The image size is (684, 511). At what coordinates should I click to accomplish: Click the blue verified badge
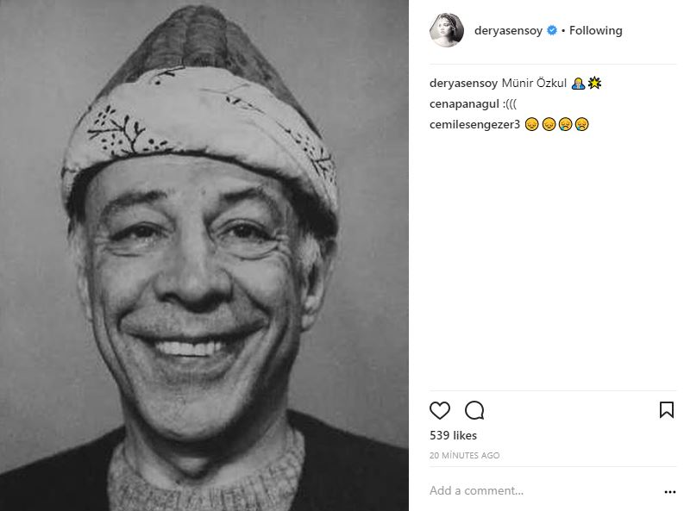(x=552, y=31)
